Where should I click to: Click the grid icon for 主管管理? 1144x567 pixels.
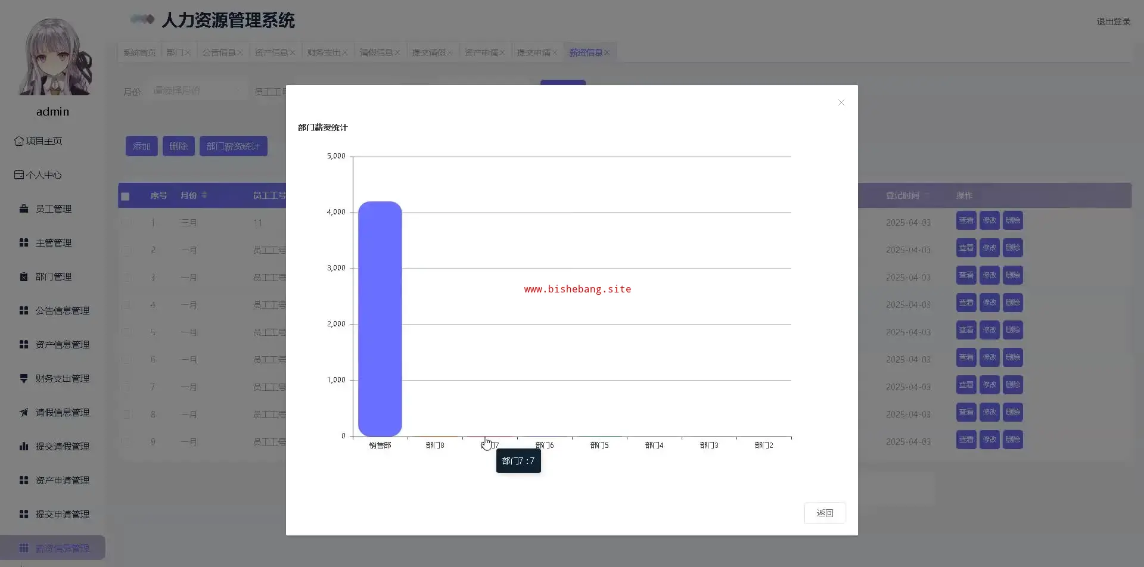24,242
